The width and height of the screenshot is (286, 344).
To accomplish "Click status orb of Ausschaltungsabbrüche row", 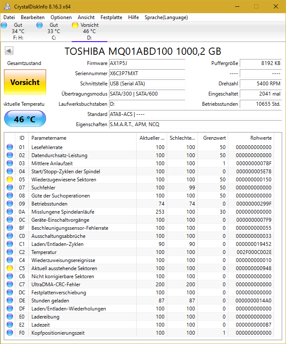I will pos(10,236).
